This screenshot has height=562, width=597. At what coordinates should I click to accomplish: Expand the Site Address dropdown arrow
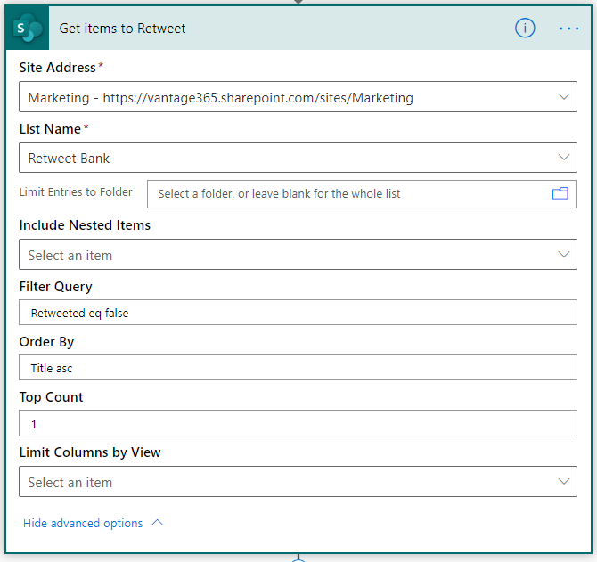point(563,97)
